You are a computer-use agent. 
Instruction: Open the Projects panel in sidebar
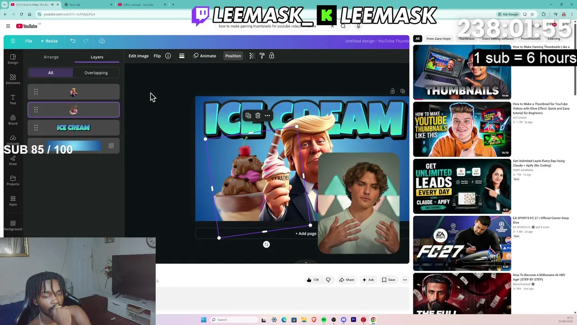(13, 181)
